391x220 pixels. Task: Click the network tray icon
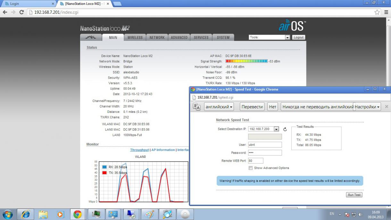354,214
